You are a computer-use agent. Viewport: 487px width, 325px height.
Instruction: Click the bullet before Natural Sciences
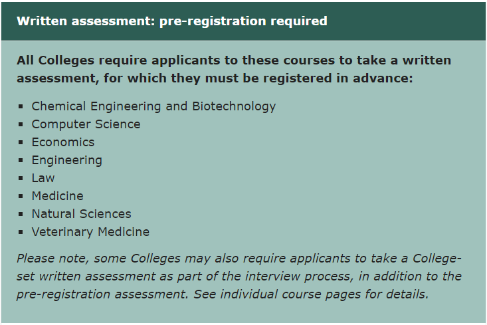coord(21,214)
